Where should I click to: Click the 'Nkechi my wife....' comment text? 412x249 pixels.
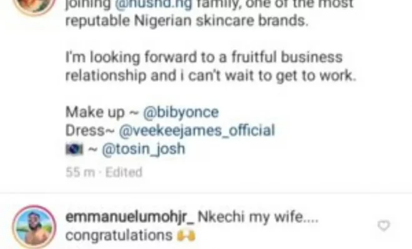pos(257,217)
